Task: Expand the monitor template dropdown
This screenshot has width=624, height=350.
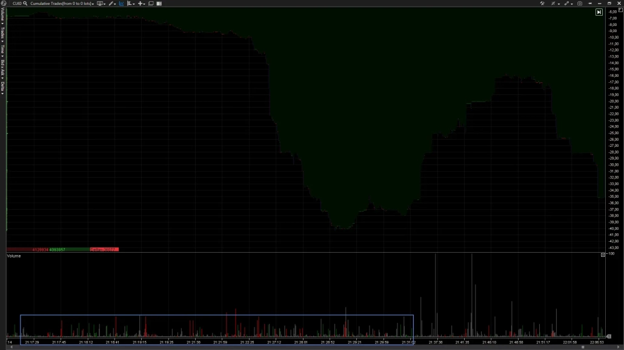Action: point(101,4)
